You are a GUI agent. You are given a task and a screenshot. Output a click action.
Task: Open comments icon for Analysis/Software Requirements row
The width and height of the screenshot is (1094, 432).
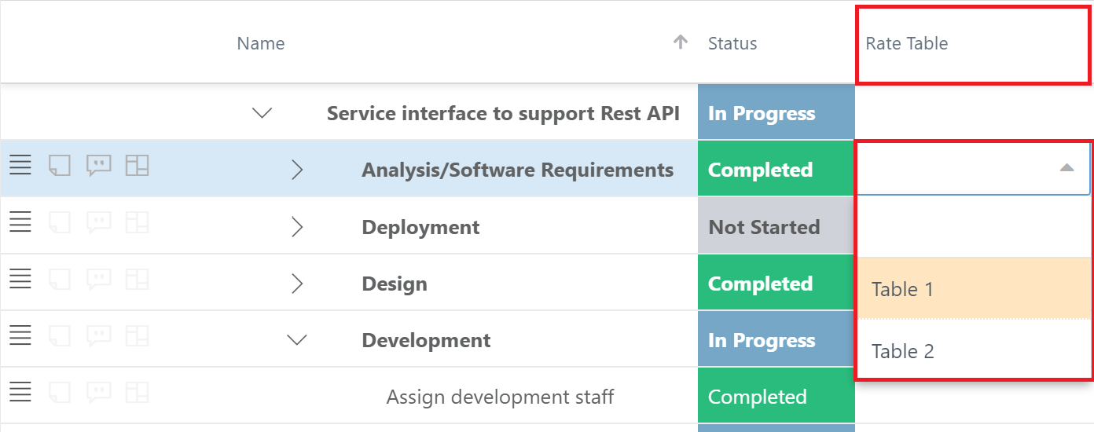click(x=98, y=166)
